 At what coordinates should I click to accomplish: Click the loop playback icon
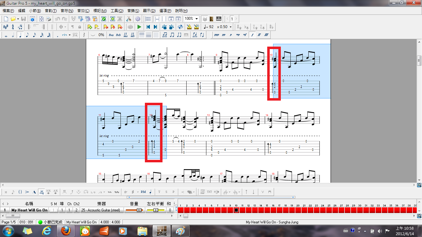[x=180, y=27]
